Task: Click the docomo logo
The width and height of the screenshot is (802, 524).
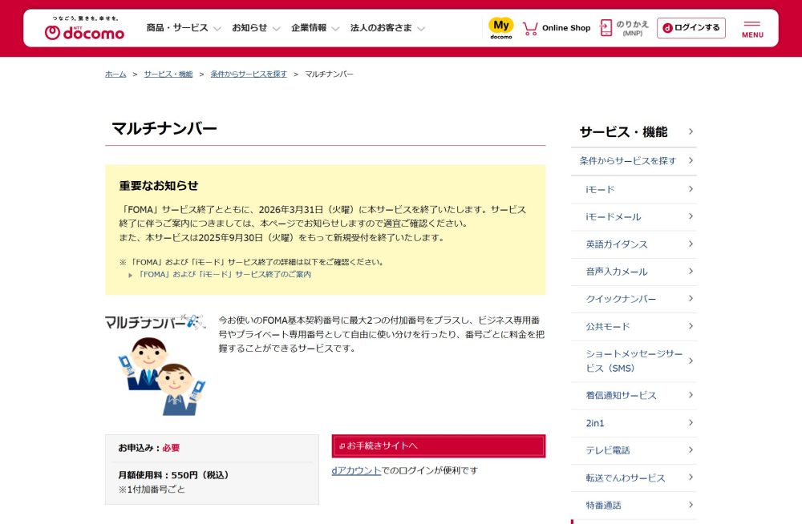Action: [x=84, y=29]
